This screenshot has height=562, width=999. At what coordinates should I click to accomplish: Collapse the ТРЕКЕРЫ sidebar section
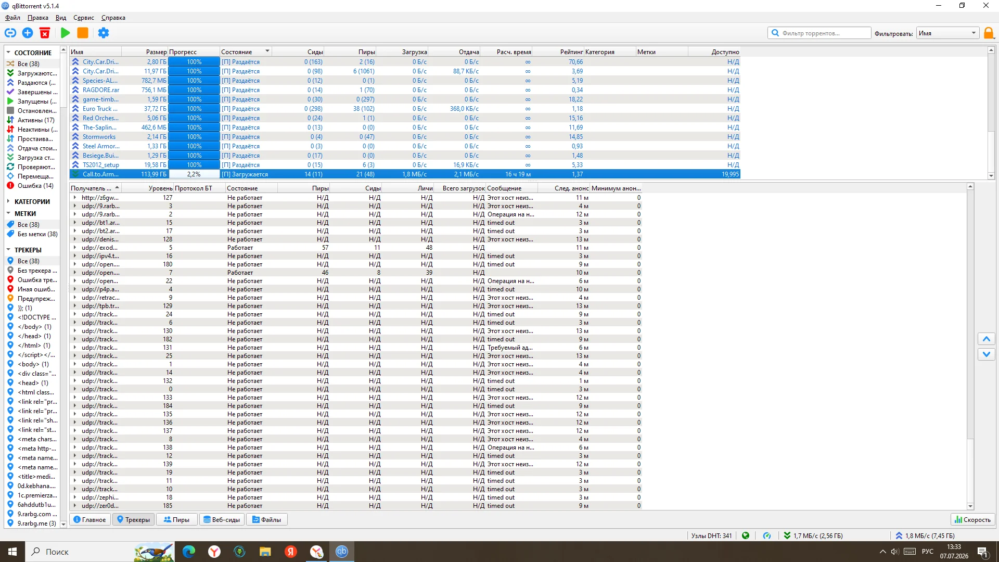click(x=8, y=250)
